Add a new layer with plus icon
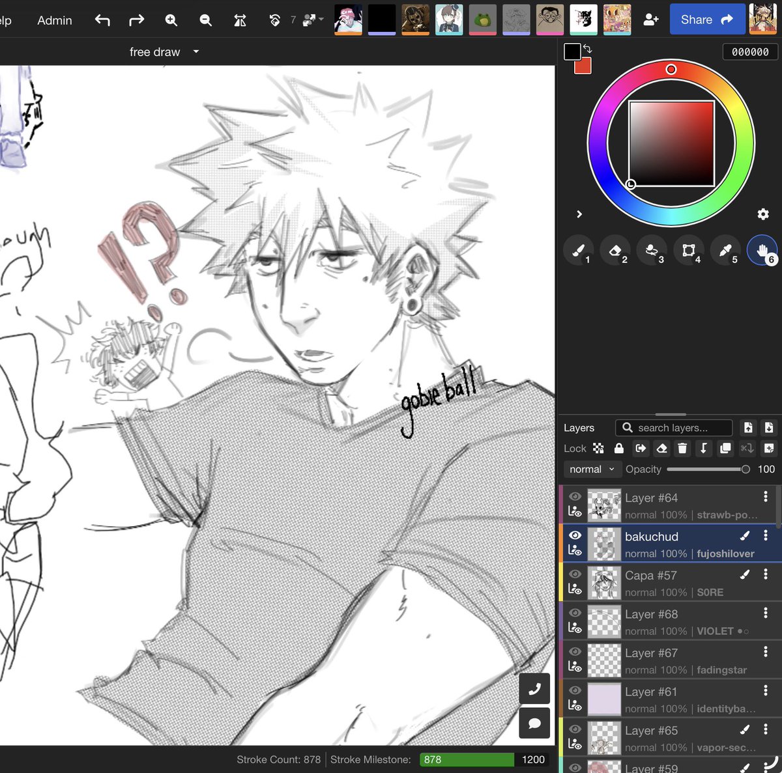The width and height of the screenshot is (782, 773). click(x=769, y=448)
